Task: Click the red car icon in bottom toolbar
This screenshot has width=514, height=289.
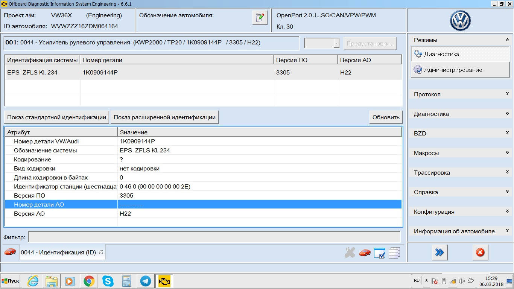Action: click(x=365, y=252)
